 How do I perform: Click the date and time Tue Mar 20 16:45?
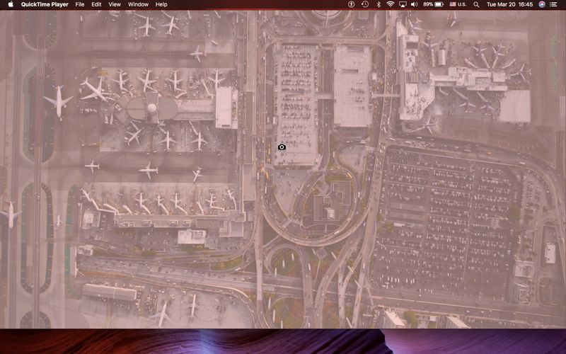click(x=509, y=4)
